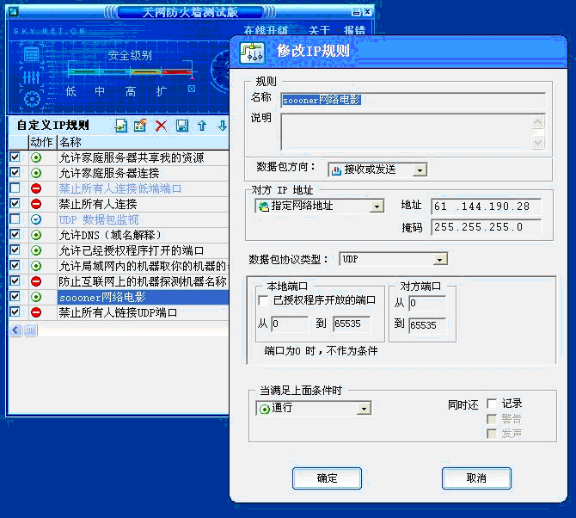The image size is (576, 518).
Task: Click the modify rule icon in toolbar
Action: pos(140,126)
